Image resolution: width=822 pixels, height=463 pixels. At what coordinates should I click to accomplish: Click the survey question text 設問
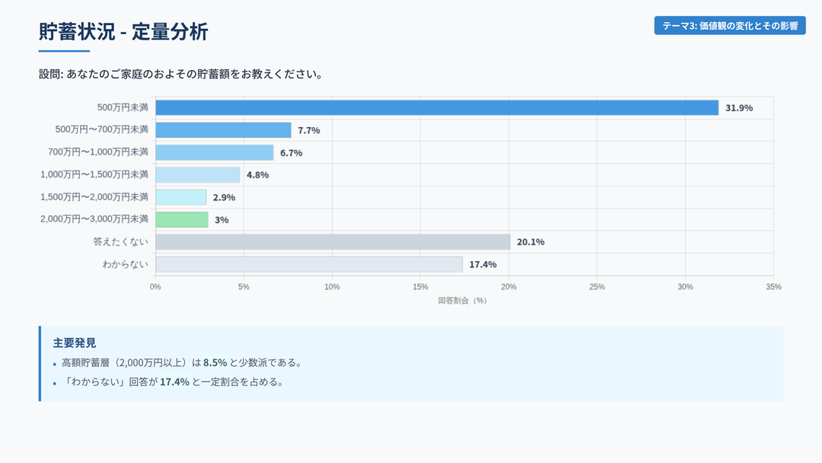[181, 75]
